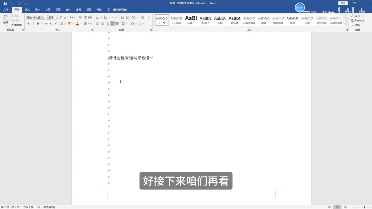The height and width of the screenshot is (209, 372).
Task: Undo the last action in the quick access toolbar
Action: point(12,3)
